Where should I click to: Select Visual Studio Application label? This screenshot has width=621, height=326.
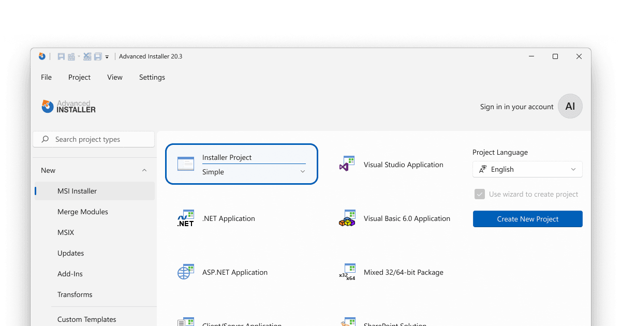click(x=404, y=165)
